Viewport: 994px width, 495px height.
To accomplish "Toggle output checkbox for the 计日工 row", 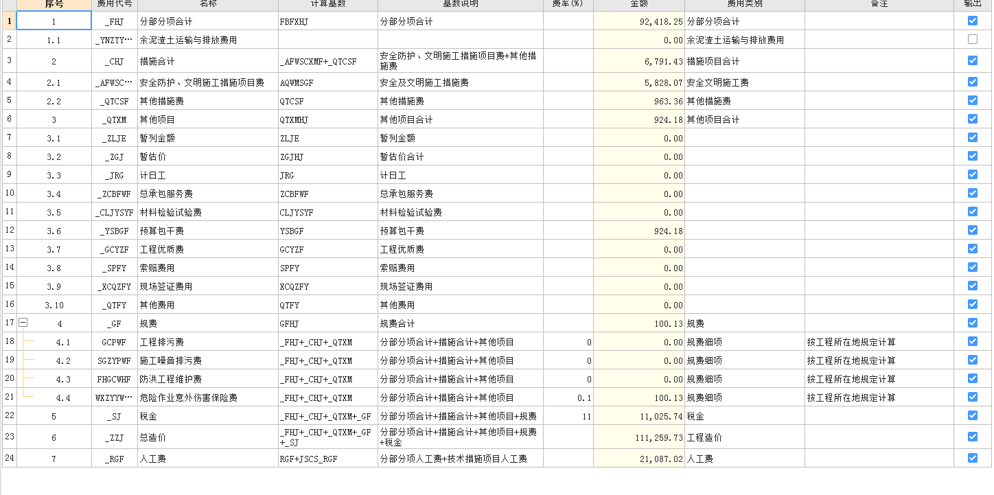I will (x=972, y=174).
